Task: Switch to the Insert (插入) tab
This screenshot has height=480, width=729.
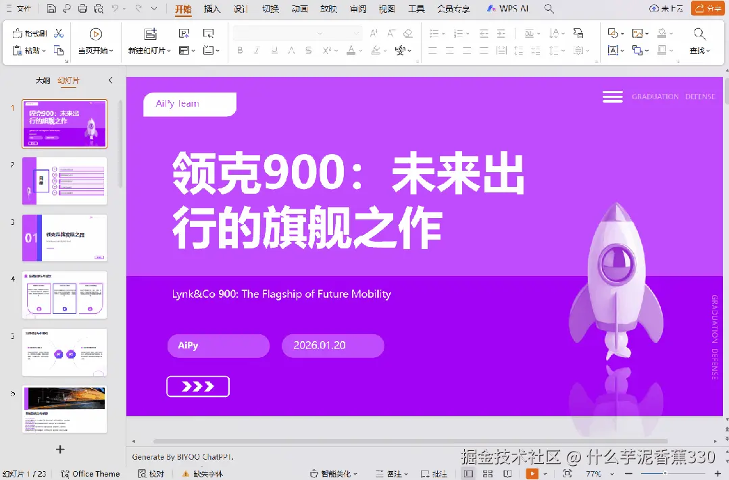Action: [212, 9]
